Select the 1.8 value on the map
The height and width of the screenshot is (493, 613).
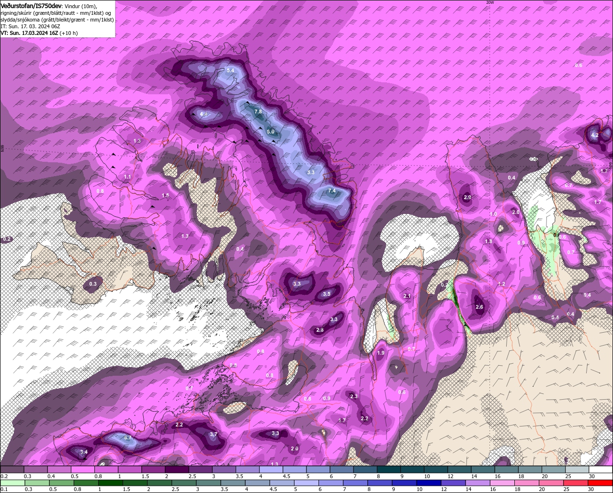pos(488,242)
